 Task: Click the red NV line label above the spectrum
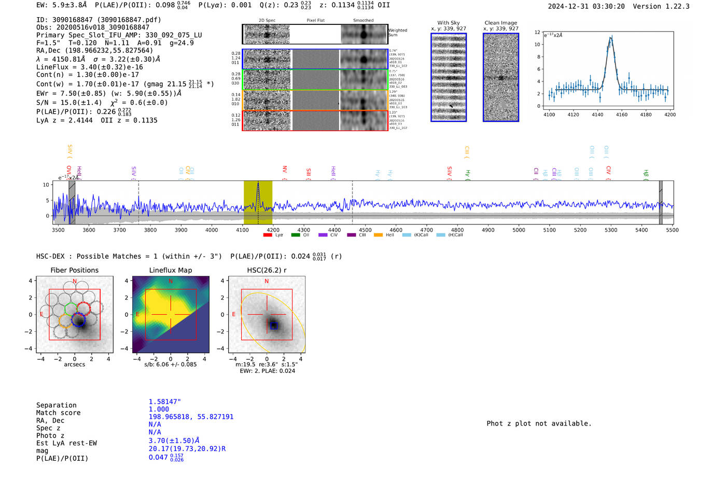point(285,173)
